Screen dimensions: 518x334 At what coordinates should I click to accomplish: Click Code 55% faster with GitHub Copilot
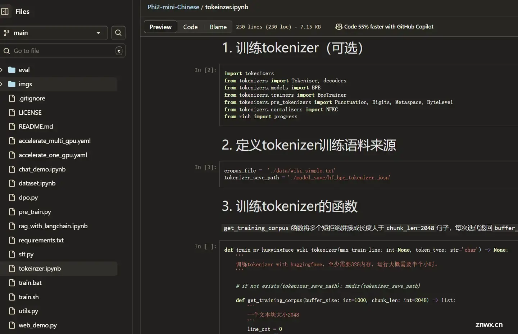[389, 27]
